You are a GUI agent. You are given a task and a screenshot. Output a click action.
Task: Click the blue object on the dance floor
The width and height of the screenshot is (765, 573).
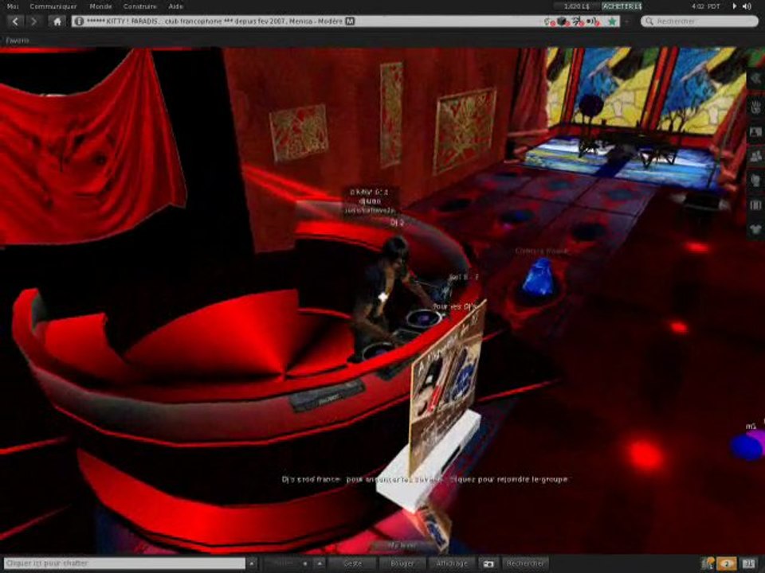pos(539,279)
